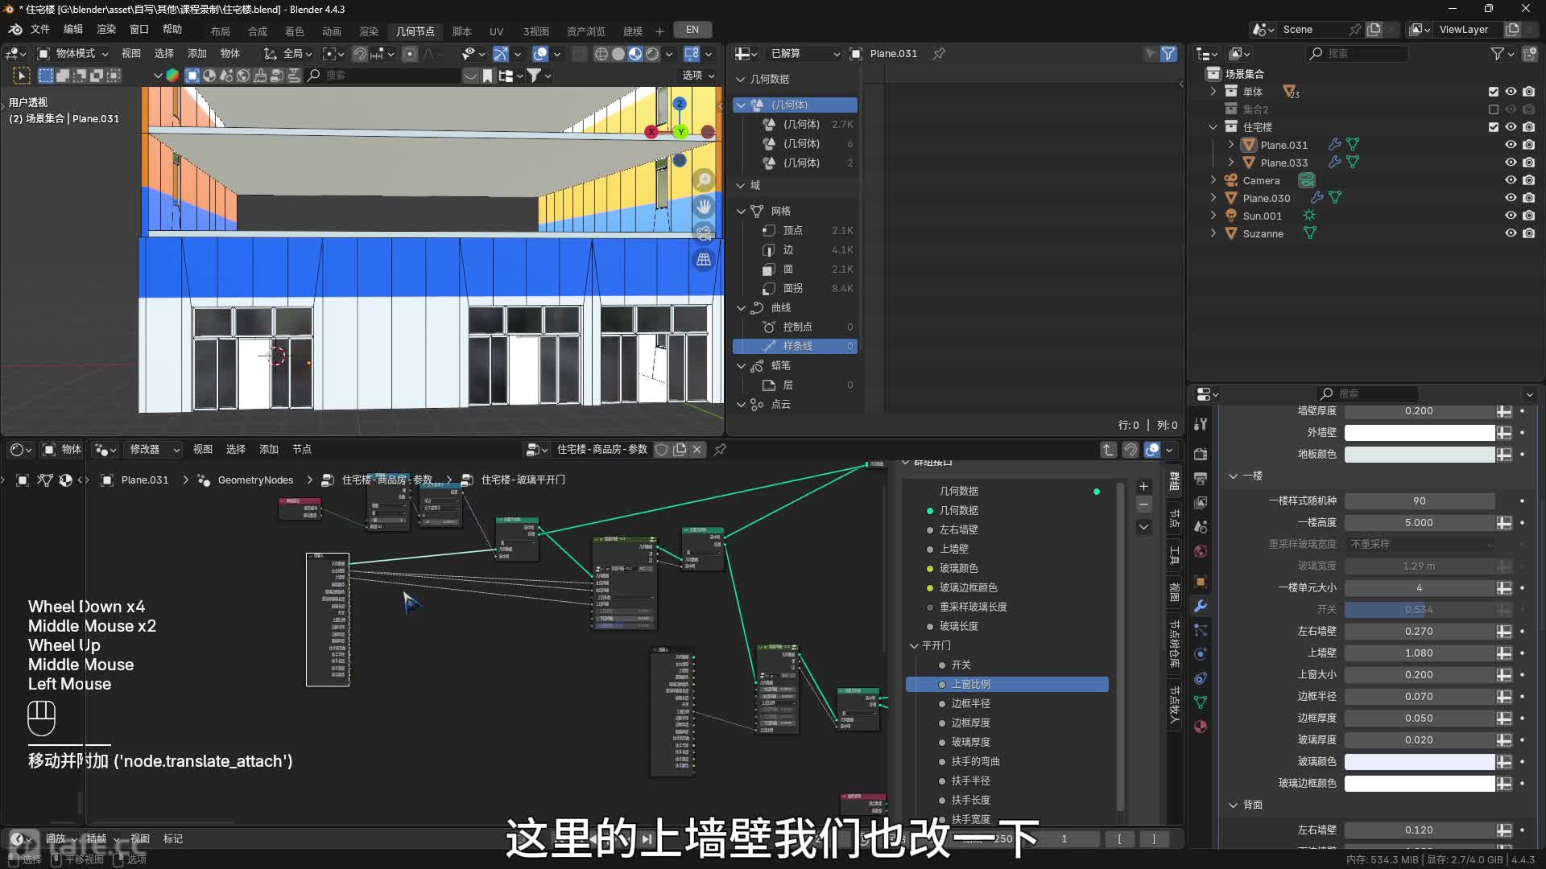
Task: Remove item with minus in interface list
Action: click(1143, 505)
